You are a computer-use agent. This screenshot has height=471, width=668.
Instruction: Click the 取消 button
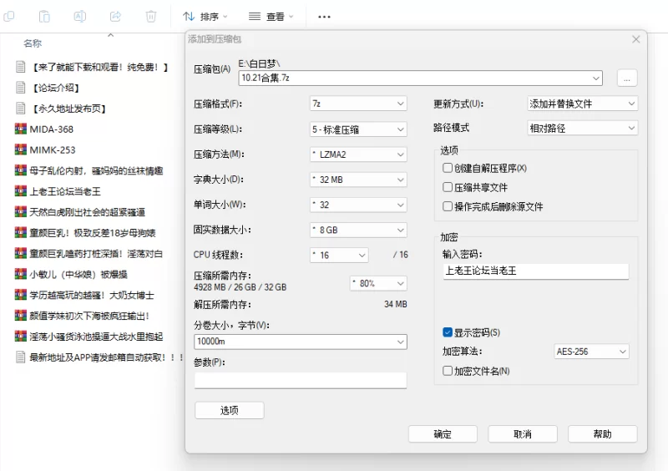(x=523, y=434)
